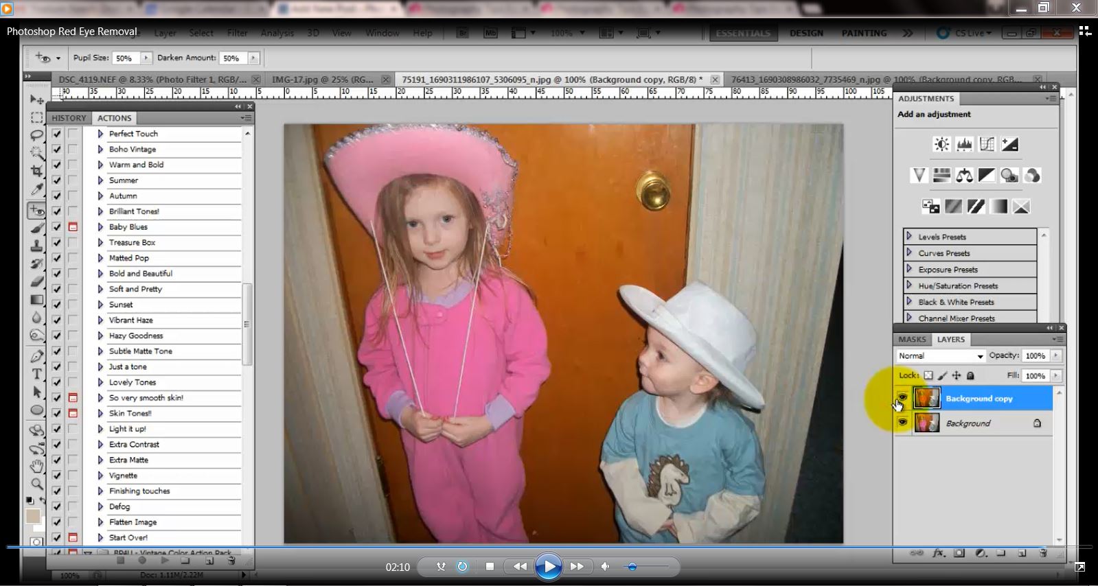Expand the Levels Presets list

click(909, 236)
